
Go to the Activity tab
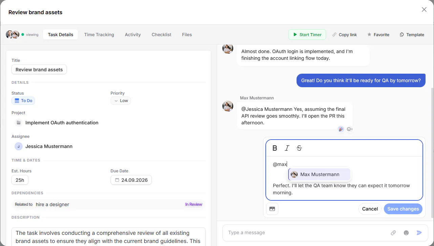click(133, 34)
